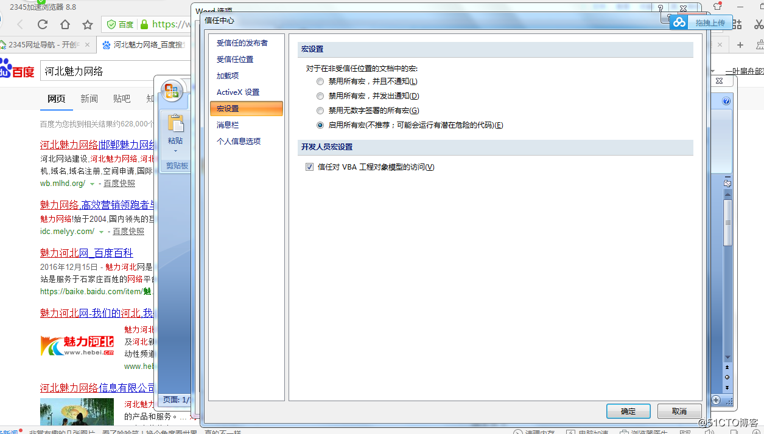Open 魅力网络 高效营销领跑者 result link
764x434 pixels.
point(98,205)
